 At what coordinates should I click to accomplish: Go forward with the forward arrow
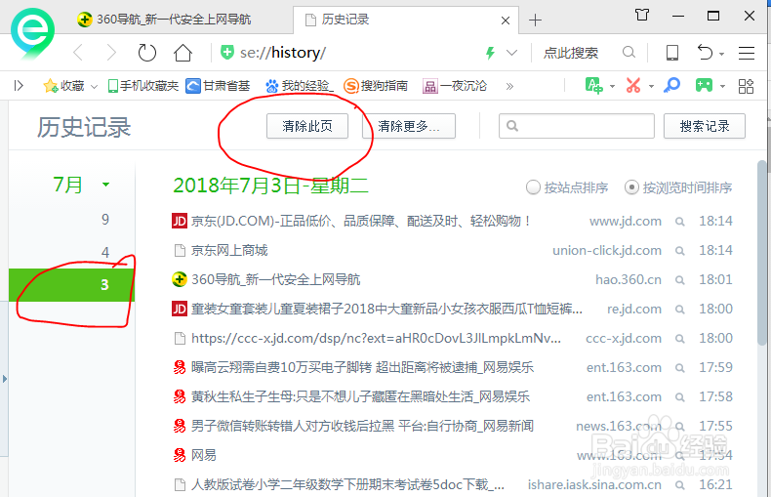pyautogui.click(x=112, y=52)
